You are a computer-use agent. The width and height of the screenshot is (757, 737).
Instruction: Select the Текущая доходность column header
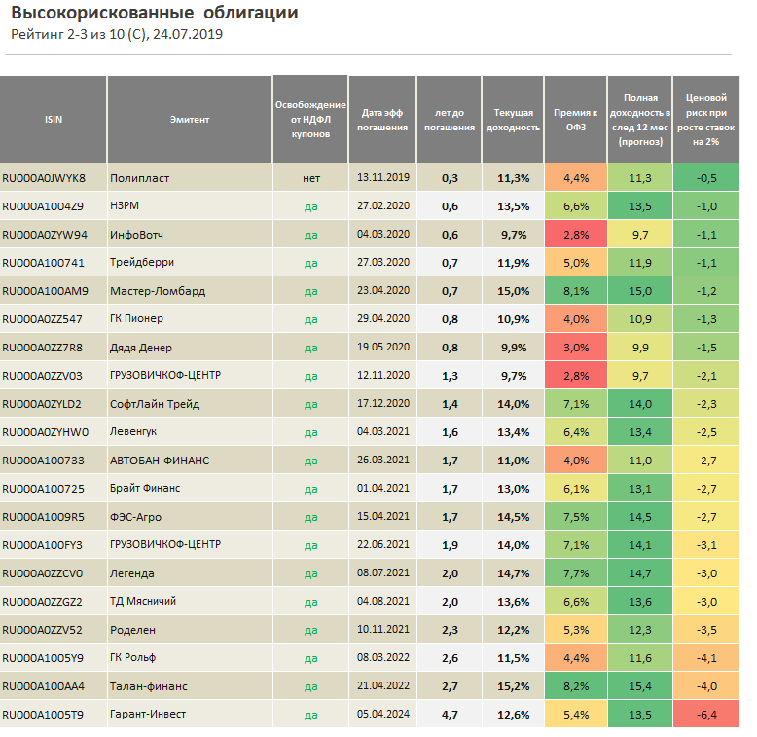point(512,119)
